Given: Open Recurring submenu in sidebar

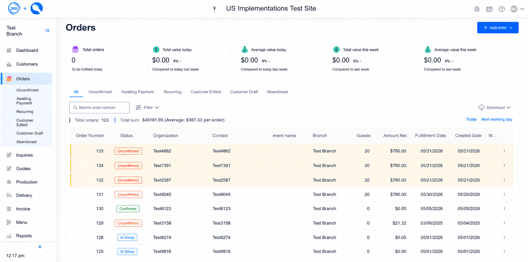Looking at the screenshot, I should [x=25, y=112].
